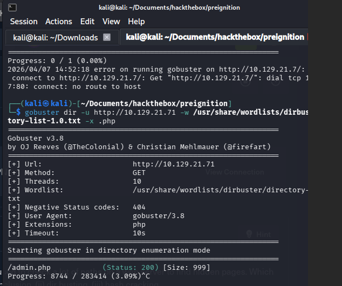
Task: Click the User Agent value gobuster/3.8
Action: pos(159,216)
